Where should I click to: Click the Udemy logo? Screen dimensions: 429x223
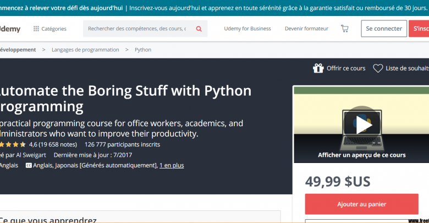(x=10, y=29)
